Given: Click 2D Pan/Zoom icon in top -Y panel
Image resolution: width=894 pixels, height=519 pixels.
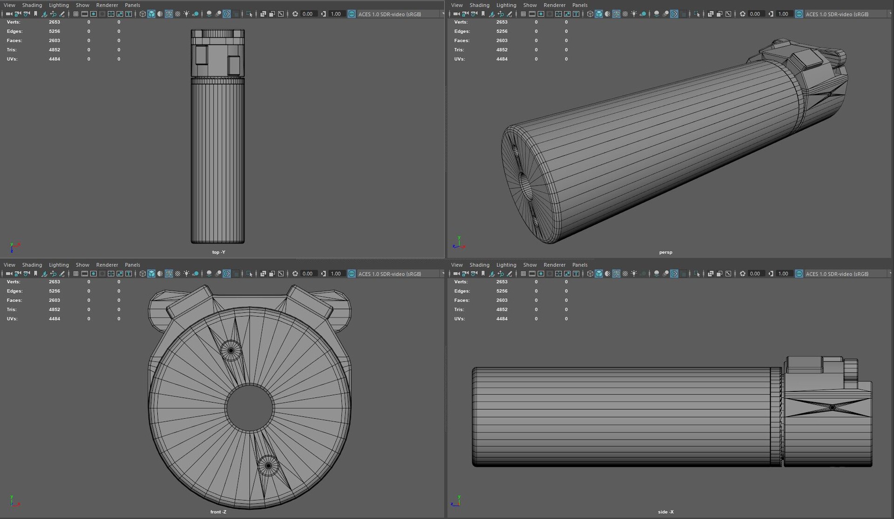Looking at the screenshot, I should [x=53, y=14].
